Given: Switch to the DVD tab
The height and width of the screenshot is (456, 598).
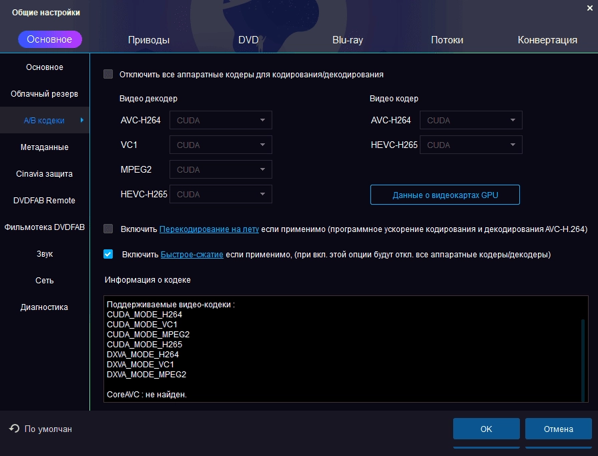Looking at the screenshot, I should [x=248, y=39].
